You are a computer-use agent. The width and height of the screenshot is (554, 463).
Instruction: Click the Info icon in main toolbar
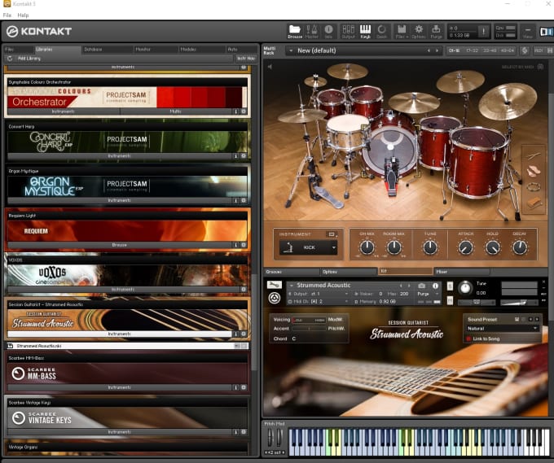(x=328, y=32)
